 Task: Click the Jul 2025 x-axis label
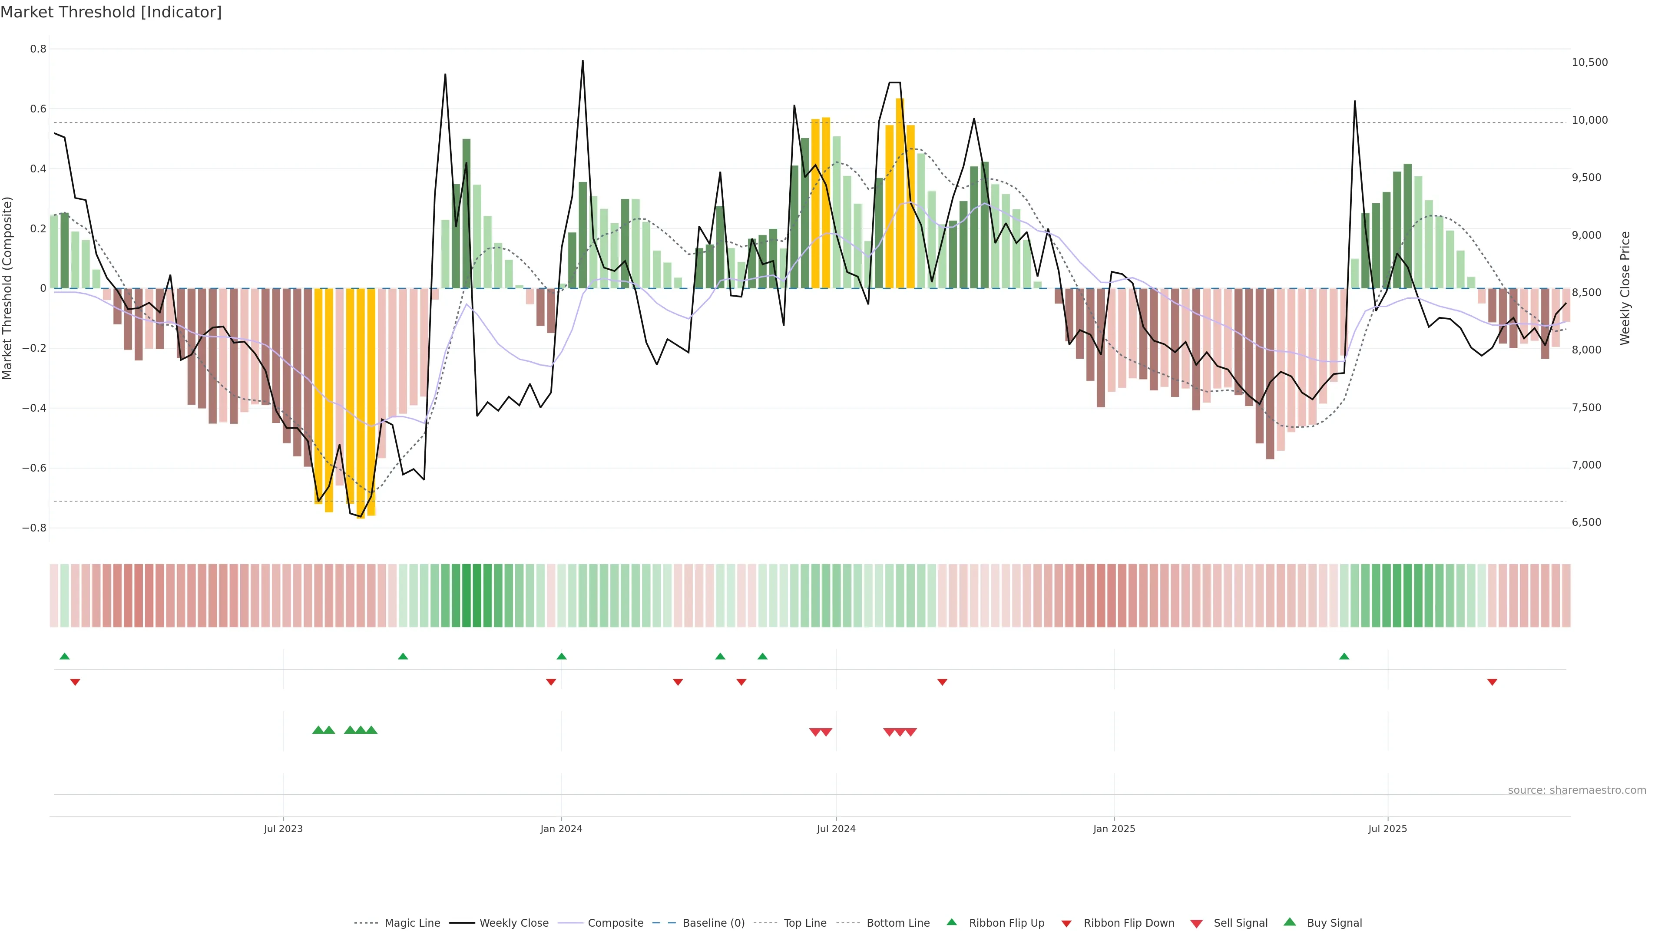1388,829
